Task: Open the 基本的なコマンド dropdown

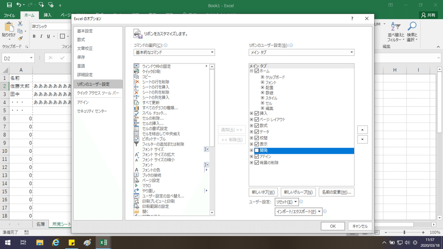Action: (x=174, y=52)
